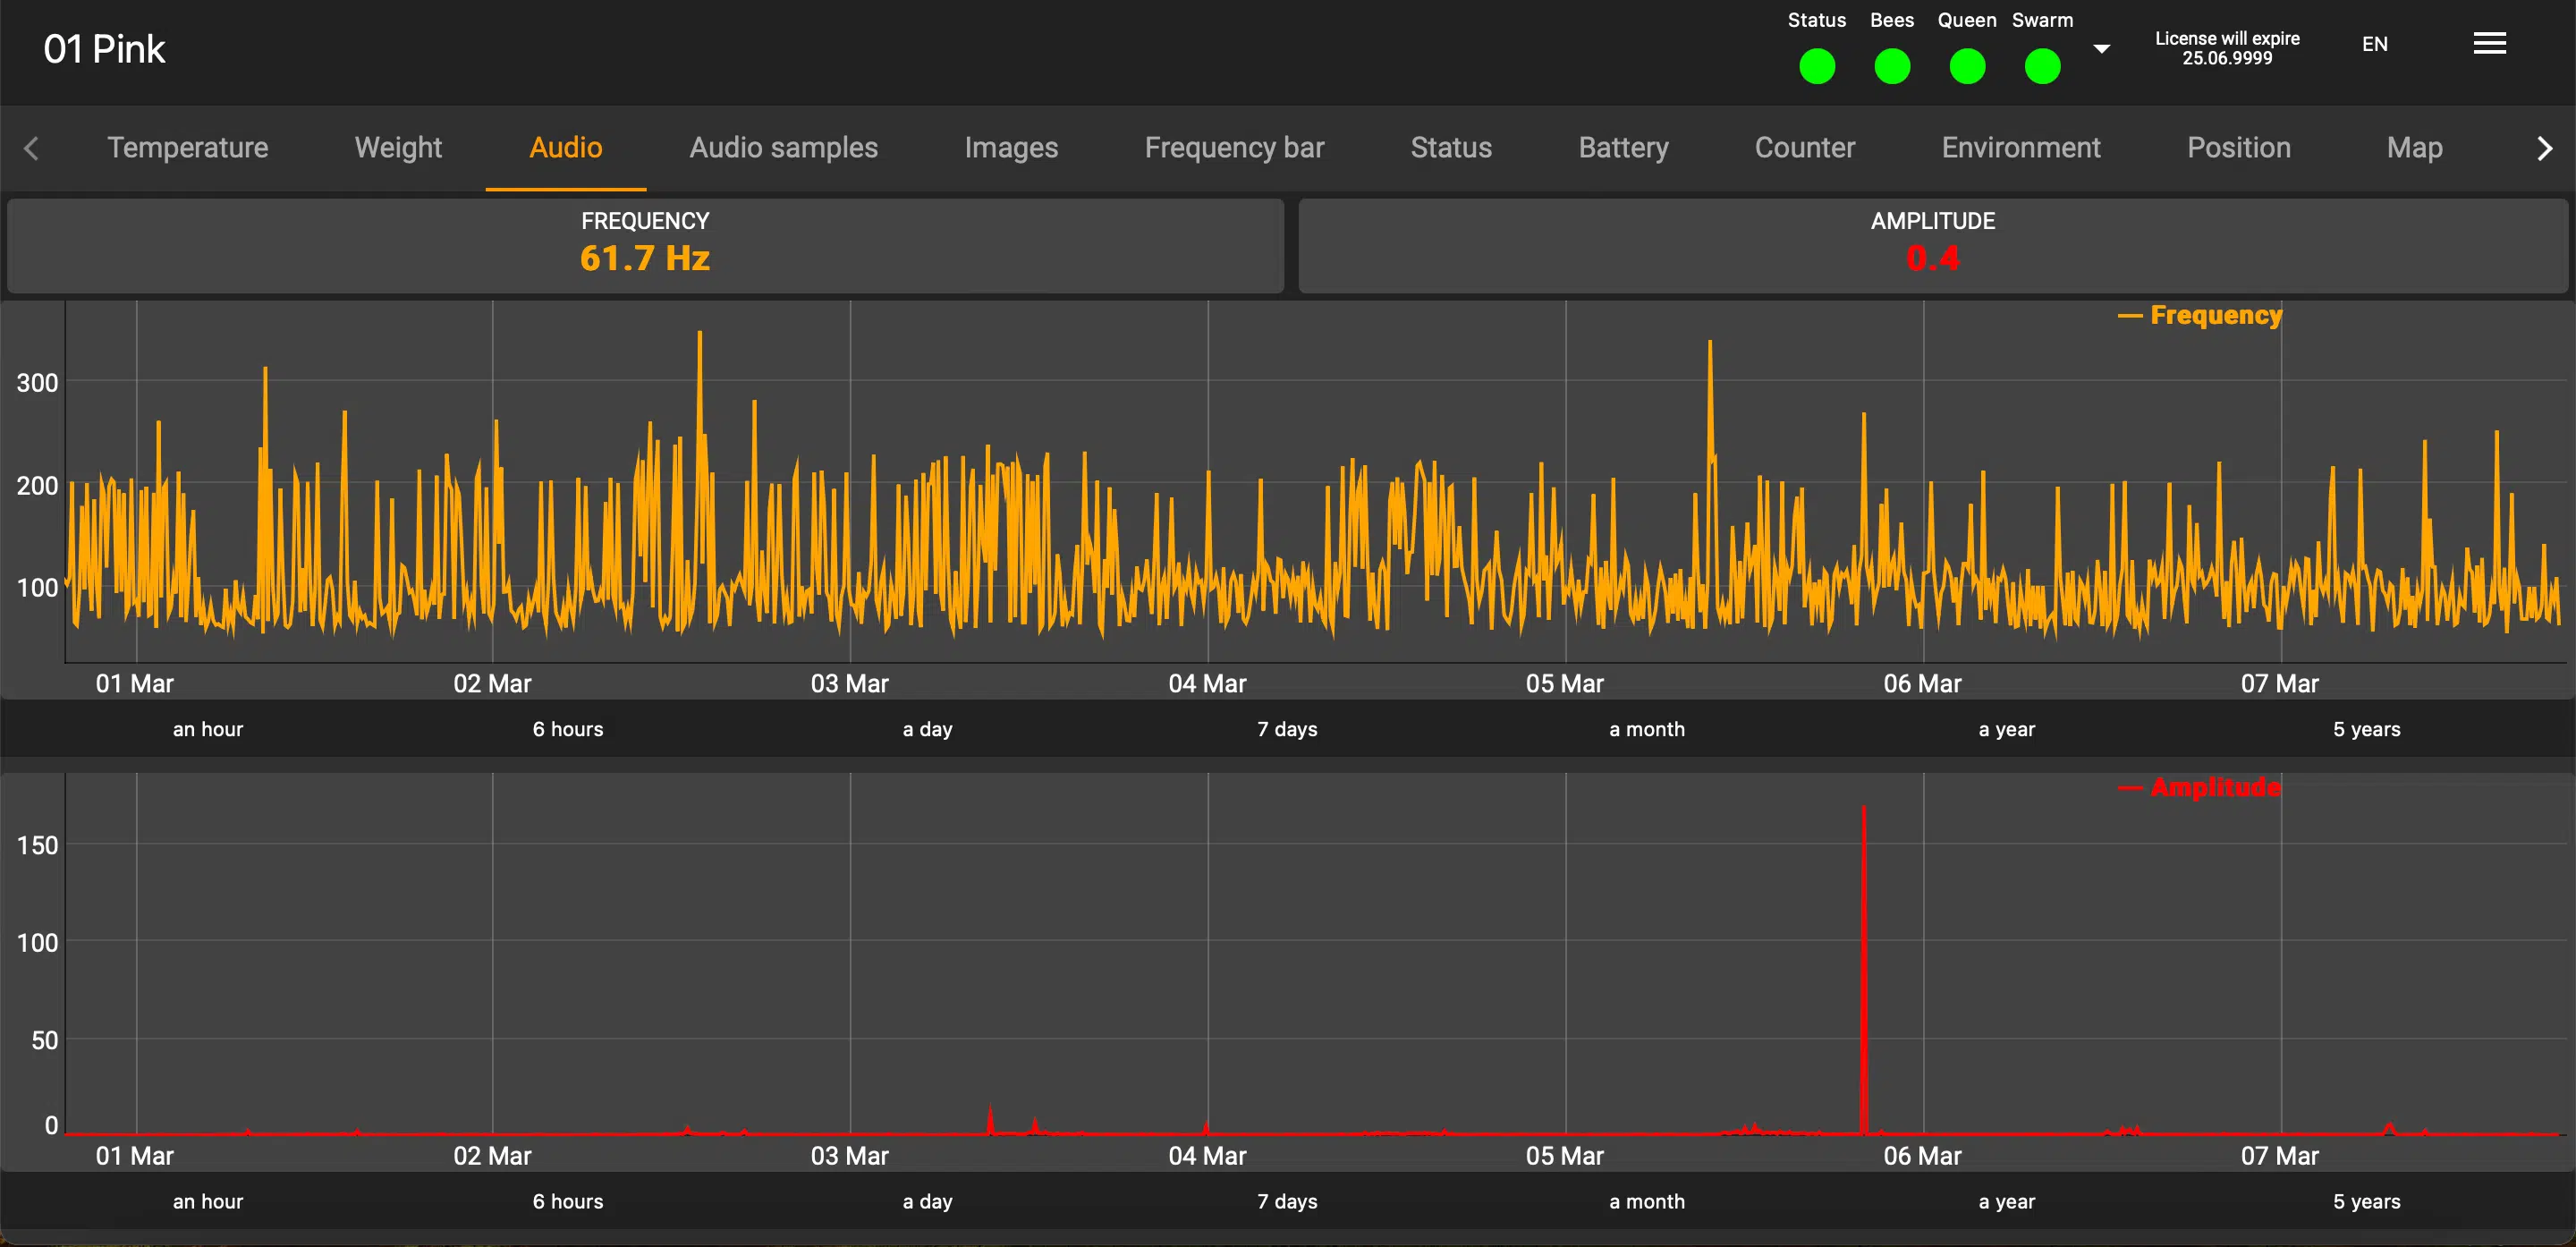Screen dimensions: 2576x1247
Task: Open the Environment tab
Action: tap(2021, 148)
